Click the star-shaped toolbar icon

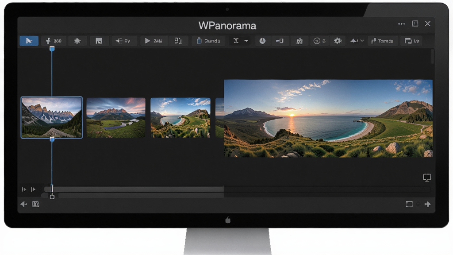click(x=77, y=41)
